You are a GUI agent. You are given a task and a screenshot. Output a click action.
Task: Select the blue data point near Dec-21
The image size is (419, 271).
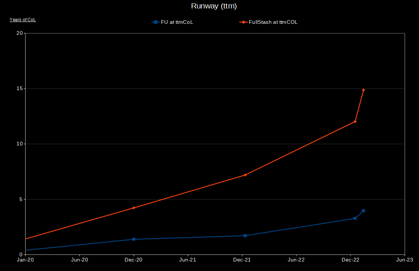click(245, 236)
